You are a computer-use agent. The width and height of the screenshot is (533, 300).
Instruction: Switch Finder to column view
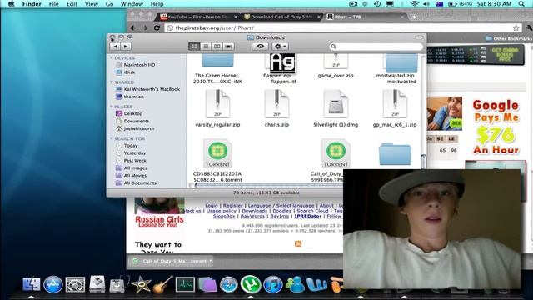[x=217, y=47]
